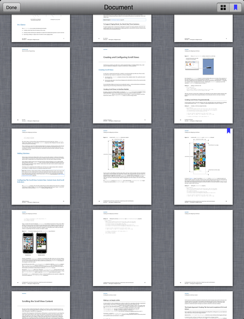Click the Document title in header
This screenshot has height=319, width=244.
point(119,7)
